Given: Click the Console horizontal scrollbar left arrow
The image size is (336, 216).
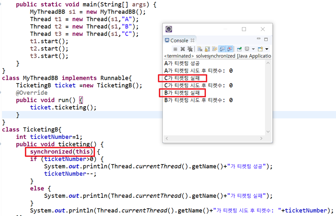Looking at the screenshot, I should click(x=167, y=138).
